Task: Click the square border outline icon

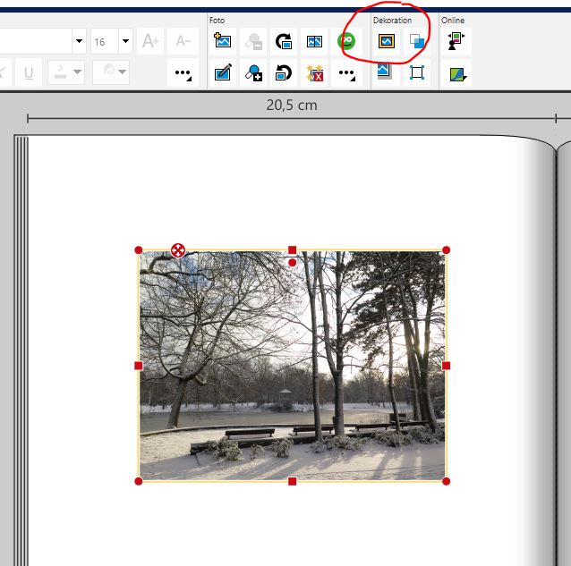Action: [417, 72]
